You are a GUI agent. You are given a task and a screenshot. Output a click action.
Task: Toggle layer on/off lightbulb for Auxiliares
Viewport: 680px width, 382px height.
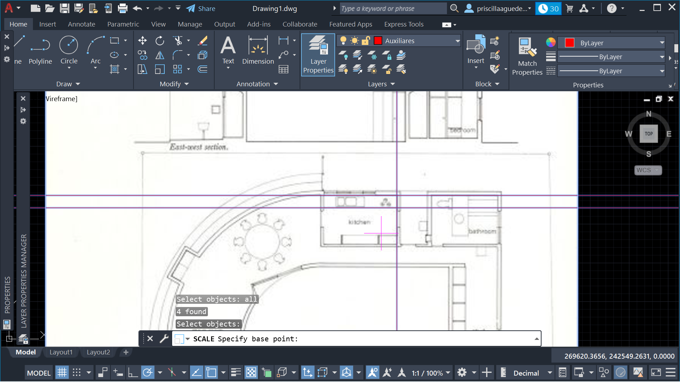343,41
